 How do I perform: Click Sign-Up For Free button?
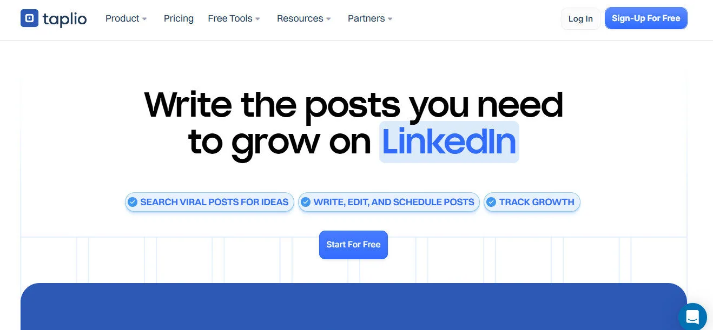coord(646,18)
